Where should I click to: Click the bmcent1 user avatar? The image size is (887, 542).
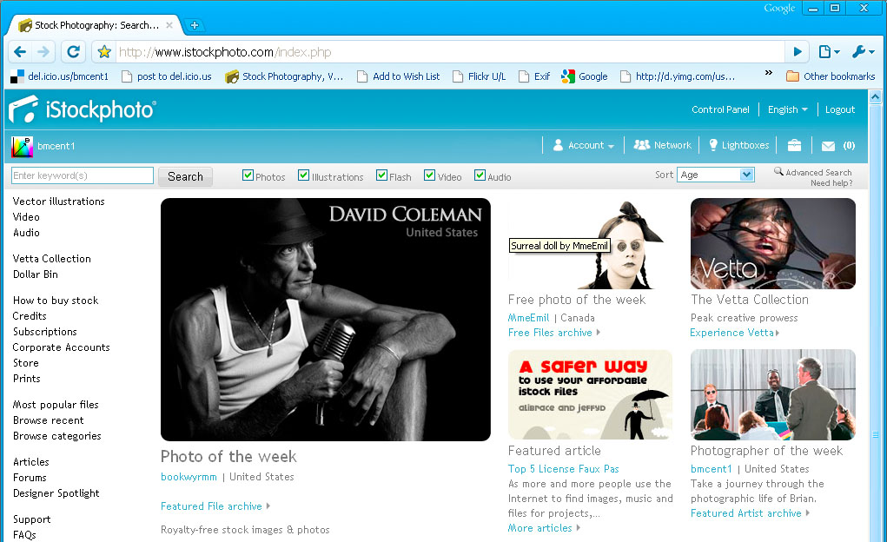[22, 147]
